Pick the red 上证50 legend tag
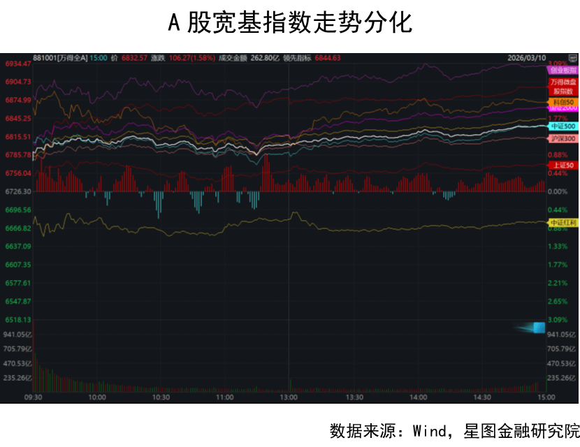The width and height of the screenshot is (580, 447). pyautogui.click(x=563, y=165)
